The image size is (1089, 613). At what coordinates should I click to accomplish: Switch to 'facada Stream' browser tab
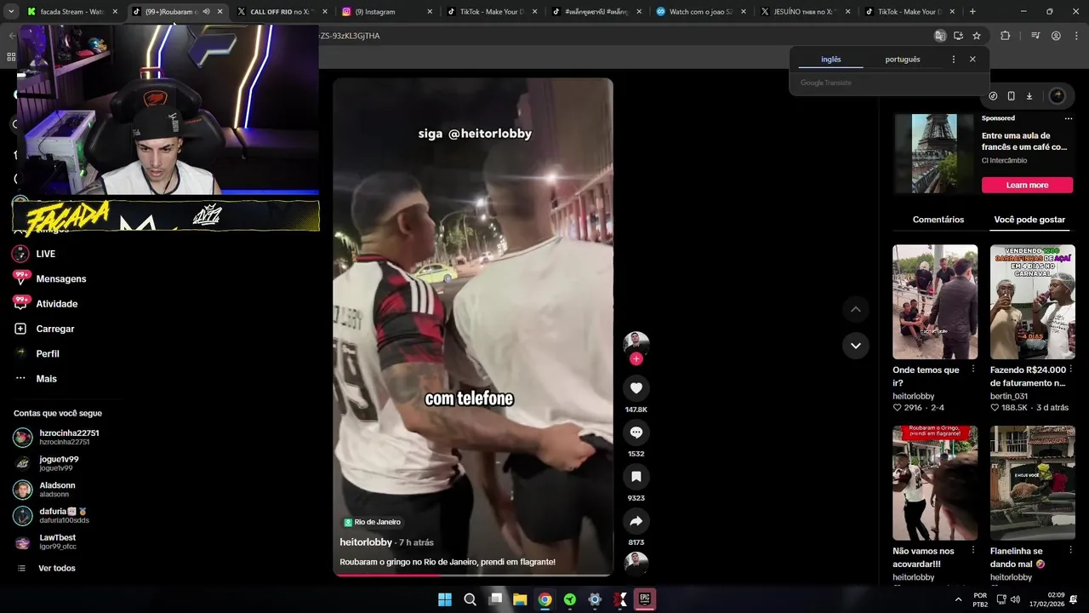pos(73,12)
